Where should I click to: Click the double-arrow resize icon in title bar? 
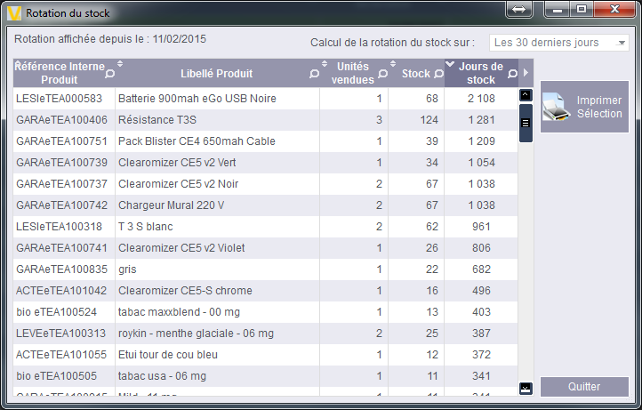pos(521,9)
